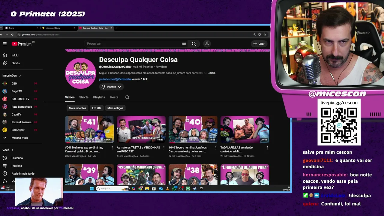This screenshot has height=216, width=384.
Task: Switch to the Posts tab
Action: point(114,97)
